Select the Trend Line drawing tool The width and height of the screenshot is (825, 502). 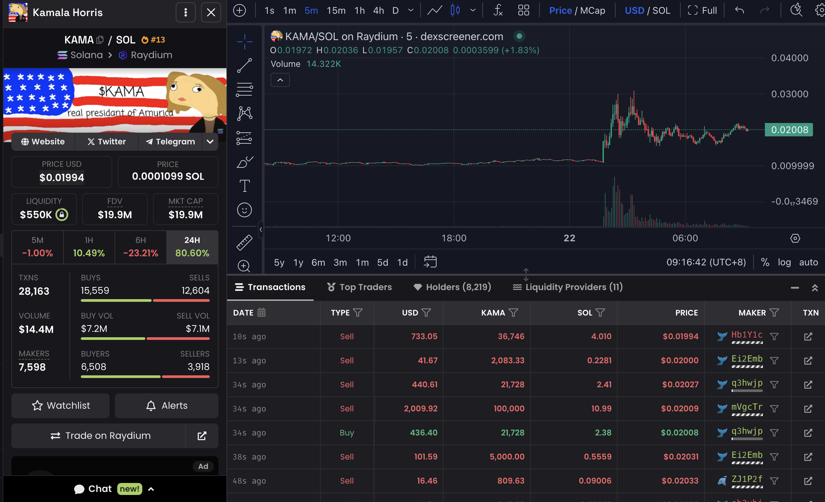pos(244,65)
